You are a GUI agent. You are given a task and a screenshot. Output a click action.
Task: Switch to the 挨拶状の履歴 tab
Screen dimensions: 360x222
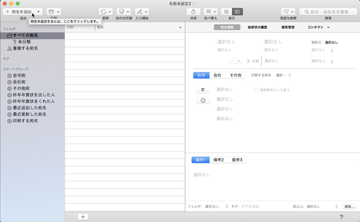coord(257,27)
